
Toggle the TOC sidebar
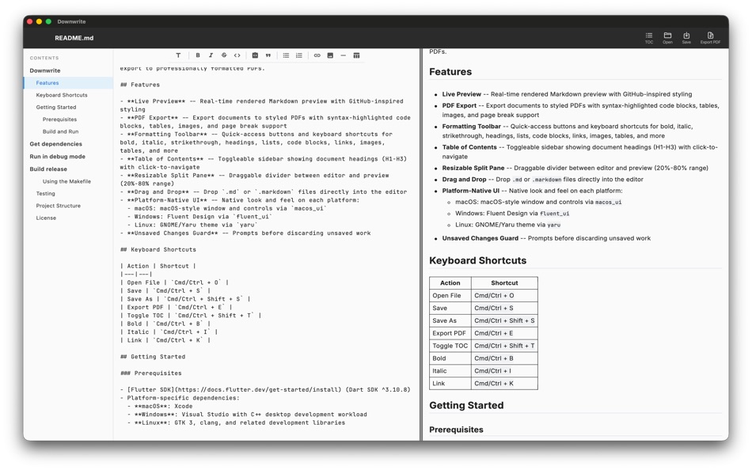650,36
